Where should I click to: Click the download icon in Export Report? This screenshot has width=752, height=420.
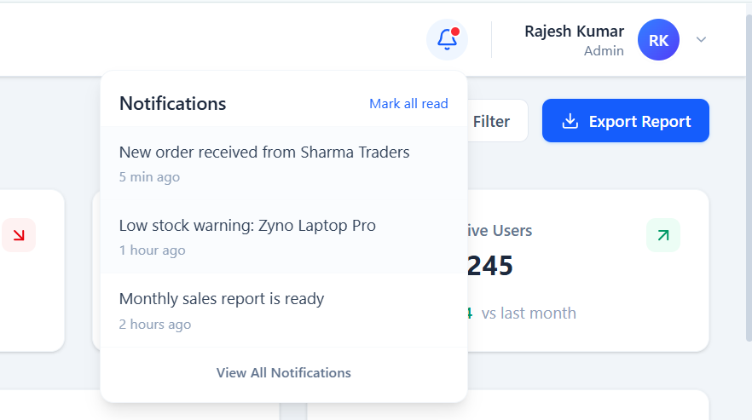(570, 121)
